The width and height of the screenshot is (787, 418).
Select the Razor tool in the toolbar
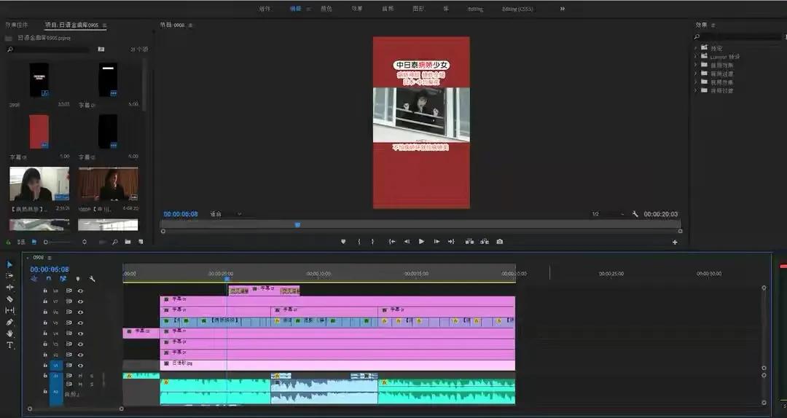[10, 299]
